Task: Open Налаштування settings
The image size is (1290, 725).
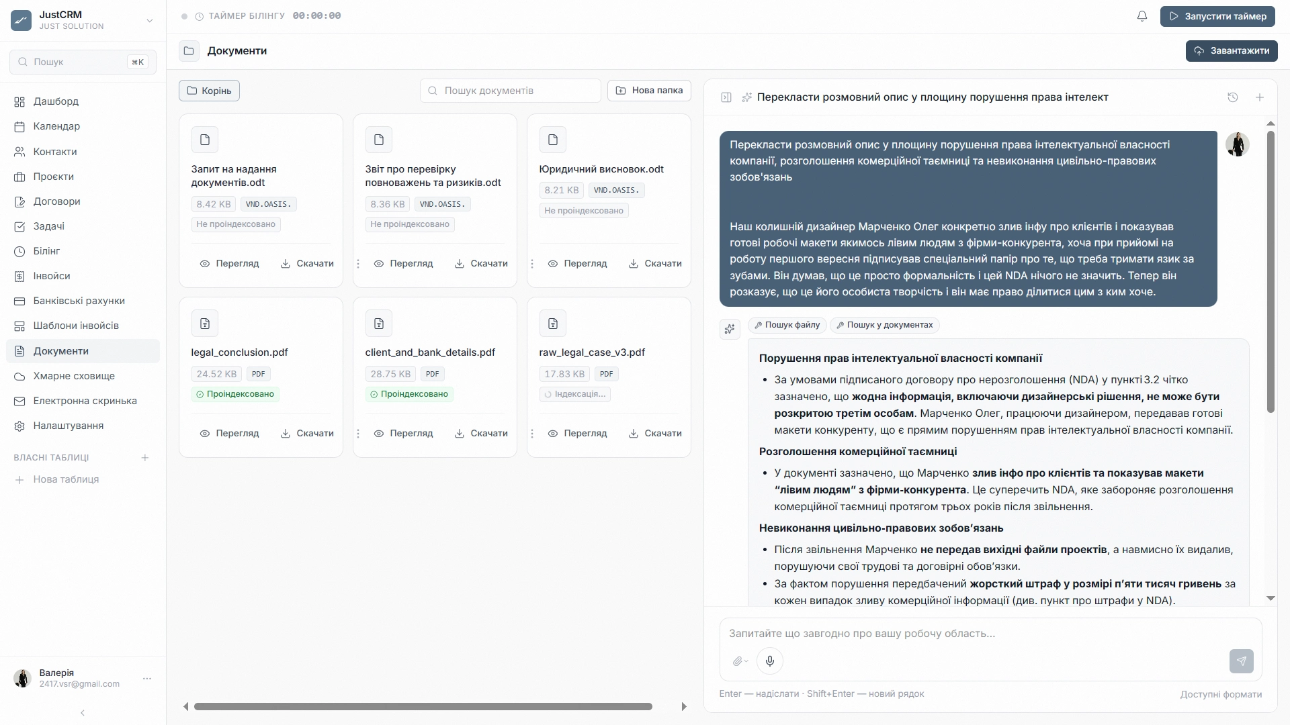Action: tap(83, 426)
